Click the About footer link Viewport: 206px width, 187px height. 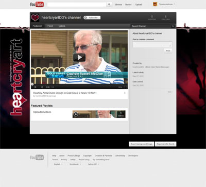click(x=62, y=156)
